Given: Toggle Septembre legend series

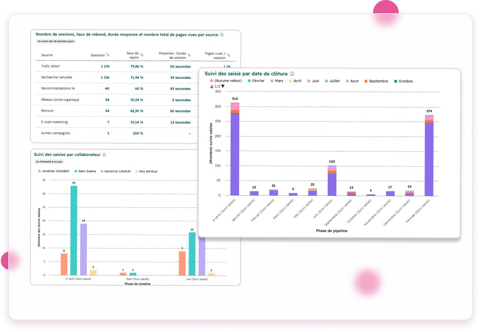Looking at the screenshot, I should point(376,81).
